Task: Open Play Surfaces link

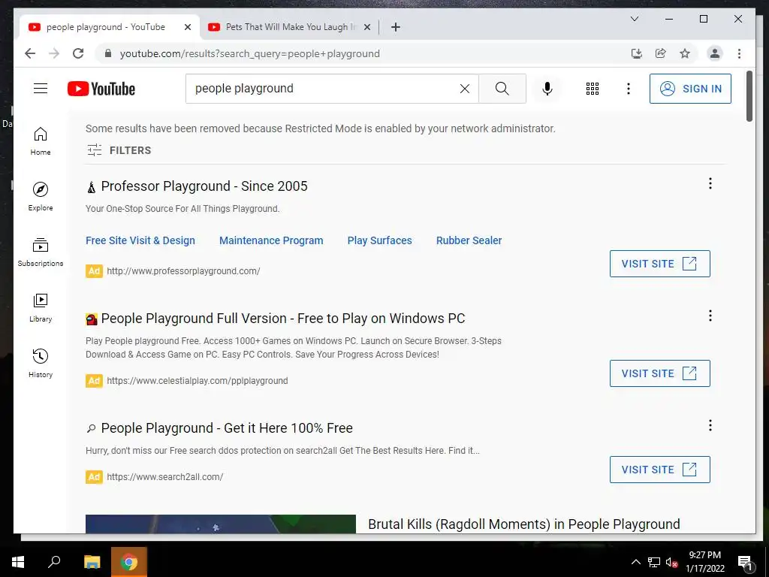Action: click(379, 240)
